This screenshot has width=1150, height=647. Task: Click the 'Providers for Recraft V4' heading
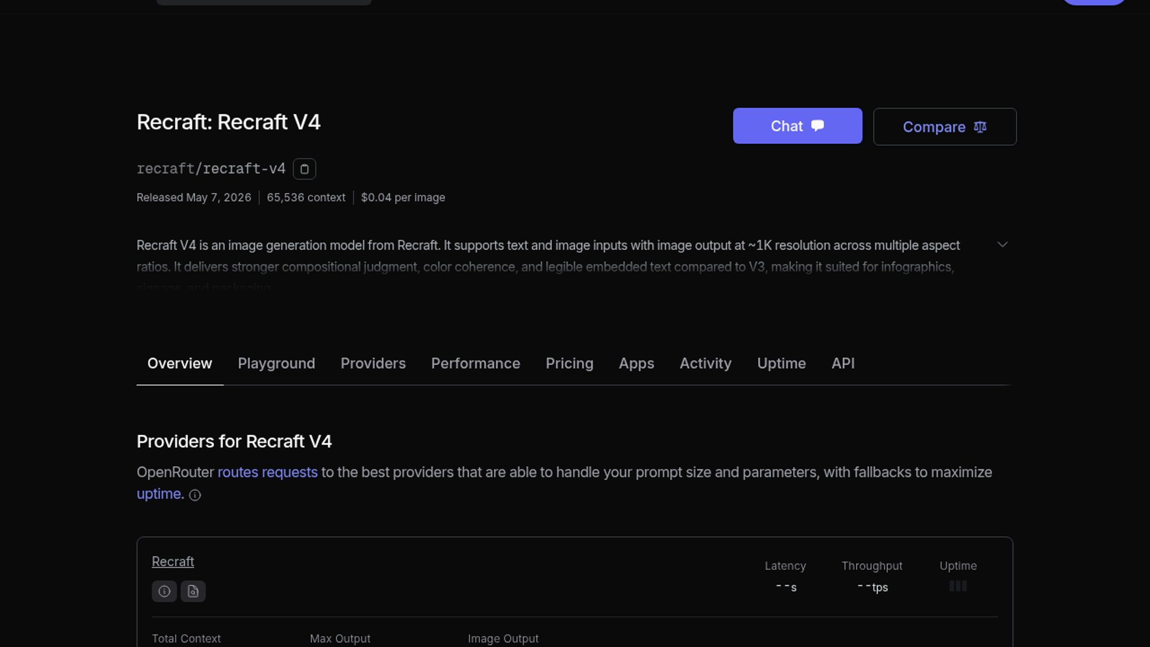coord(234,442)
